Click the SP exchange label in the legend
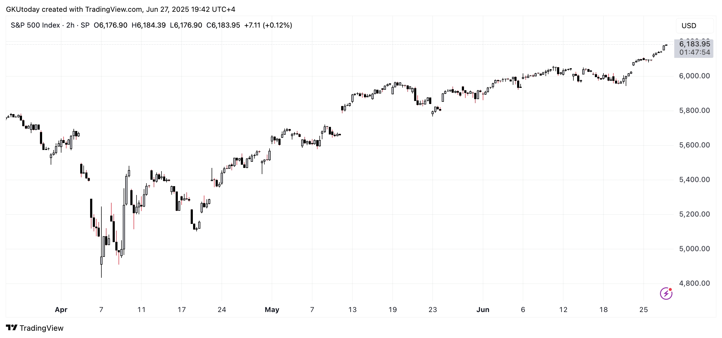 click(x=85, y=25)
